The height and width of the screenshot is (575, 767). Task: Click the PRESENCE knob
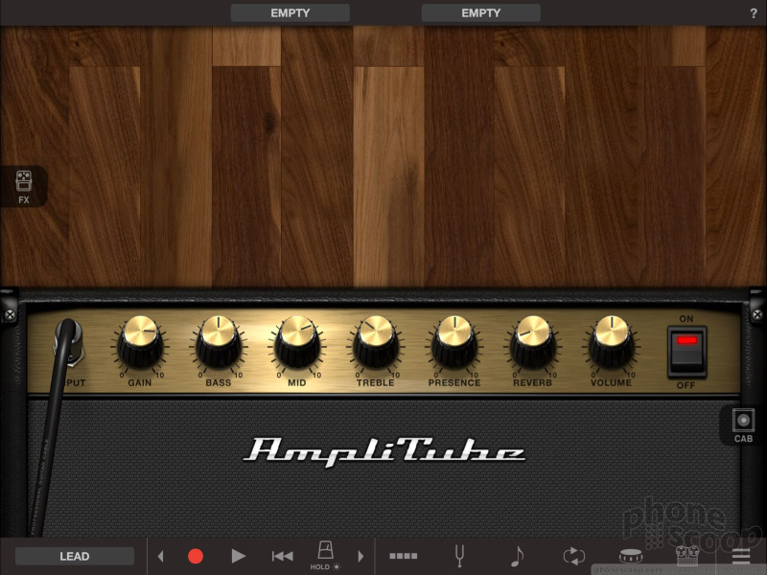point(454,342)
